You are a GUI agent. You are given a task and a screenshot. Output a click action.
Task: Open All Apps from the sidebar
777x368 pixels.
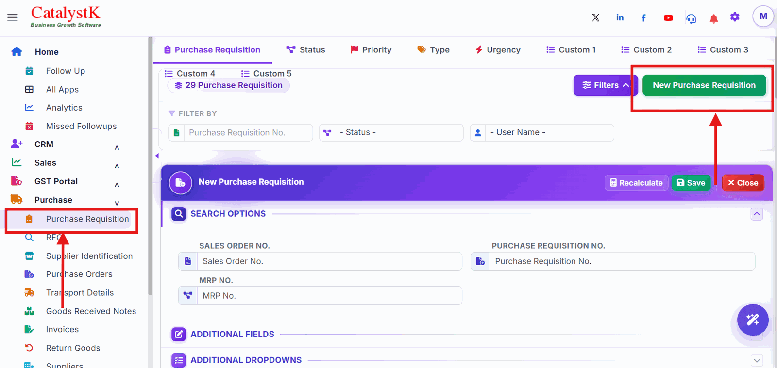(x=62, y=89)
